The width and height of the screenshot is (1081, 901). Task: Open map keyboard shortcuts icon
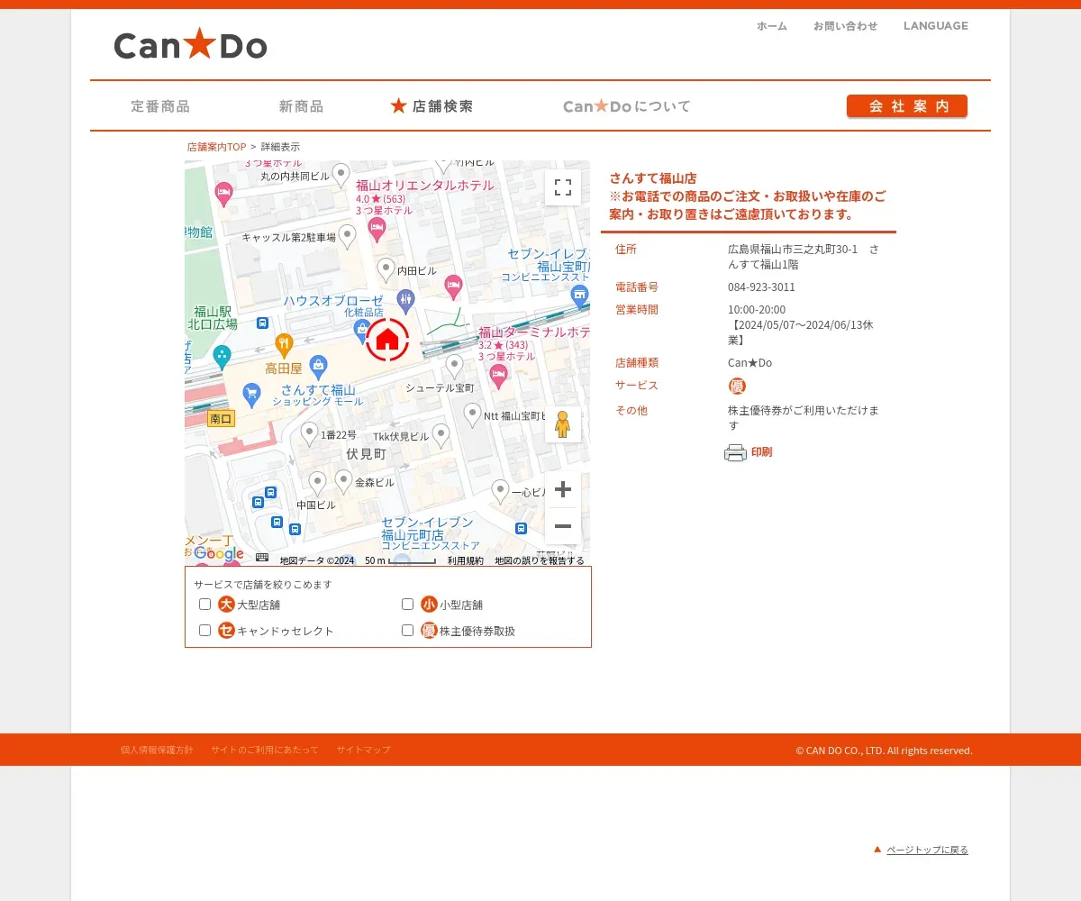(x=262, y=560)
